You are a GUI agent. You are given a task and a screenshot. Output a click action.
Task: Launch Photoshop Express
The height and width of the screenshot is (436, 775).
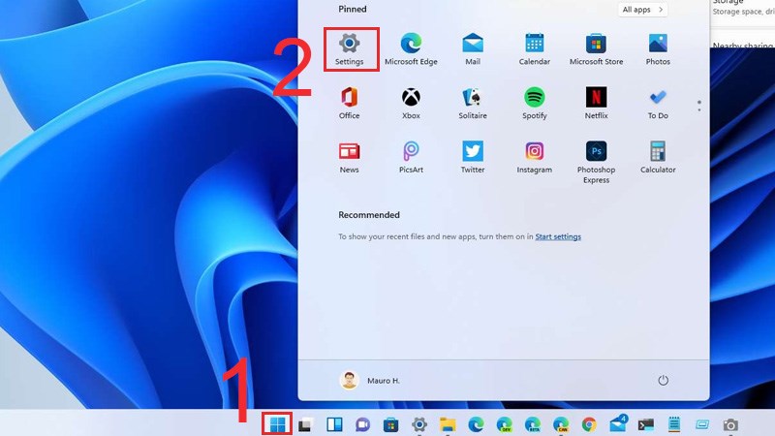(x=596, y=163)
